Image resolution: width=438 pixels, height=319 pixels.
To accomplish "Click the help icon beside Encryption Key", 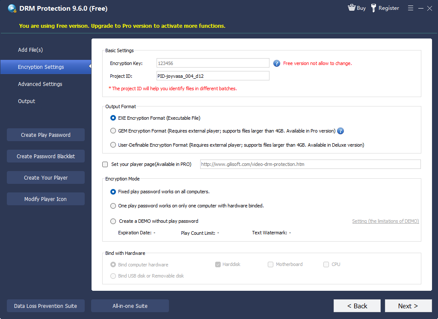I will 277,63.
